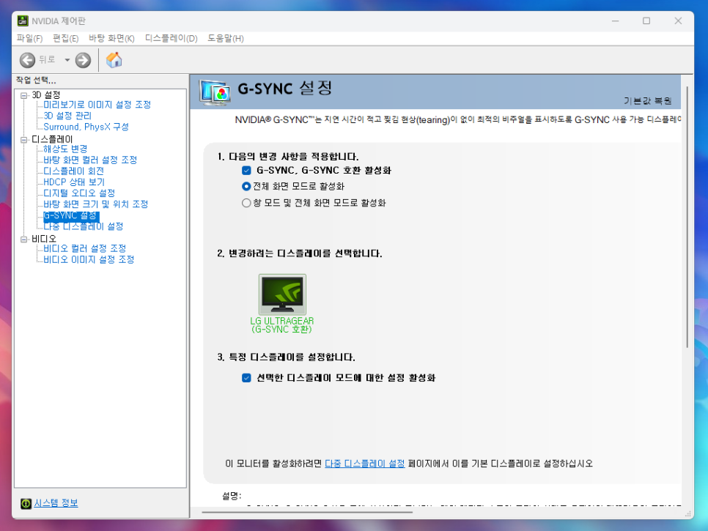The height and width of the screenshot is (531, 708).
Task: Open 비디오 컬러 설정 조정 page
Action: 84,248
